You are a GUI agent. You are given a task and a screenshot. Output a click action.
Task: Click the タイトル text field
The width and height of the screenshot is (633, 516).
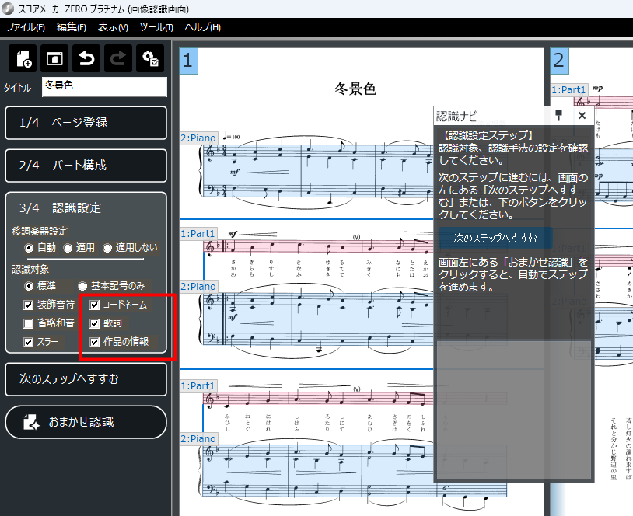pyautogui.click(x=104, y=86)
